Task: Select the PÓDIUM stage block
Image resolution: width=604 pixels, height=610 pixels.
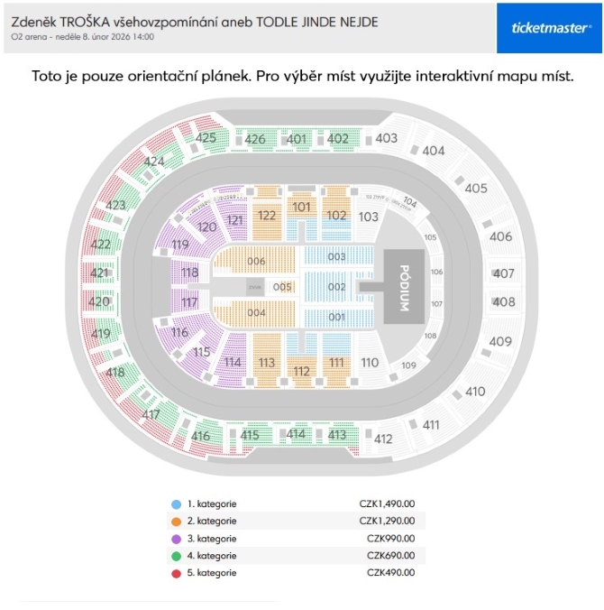Action: click(404, 287)
